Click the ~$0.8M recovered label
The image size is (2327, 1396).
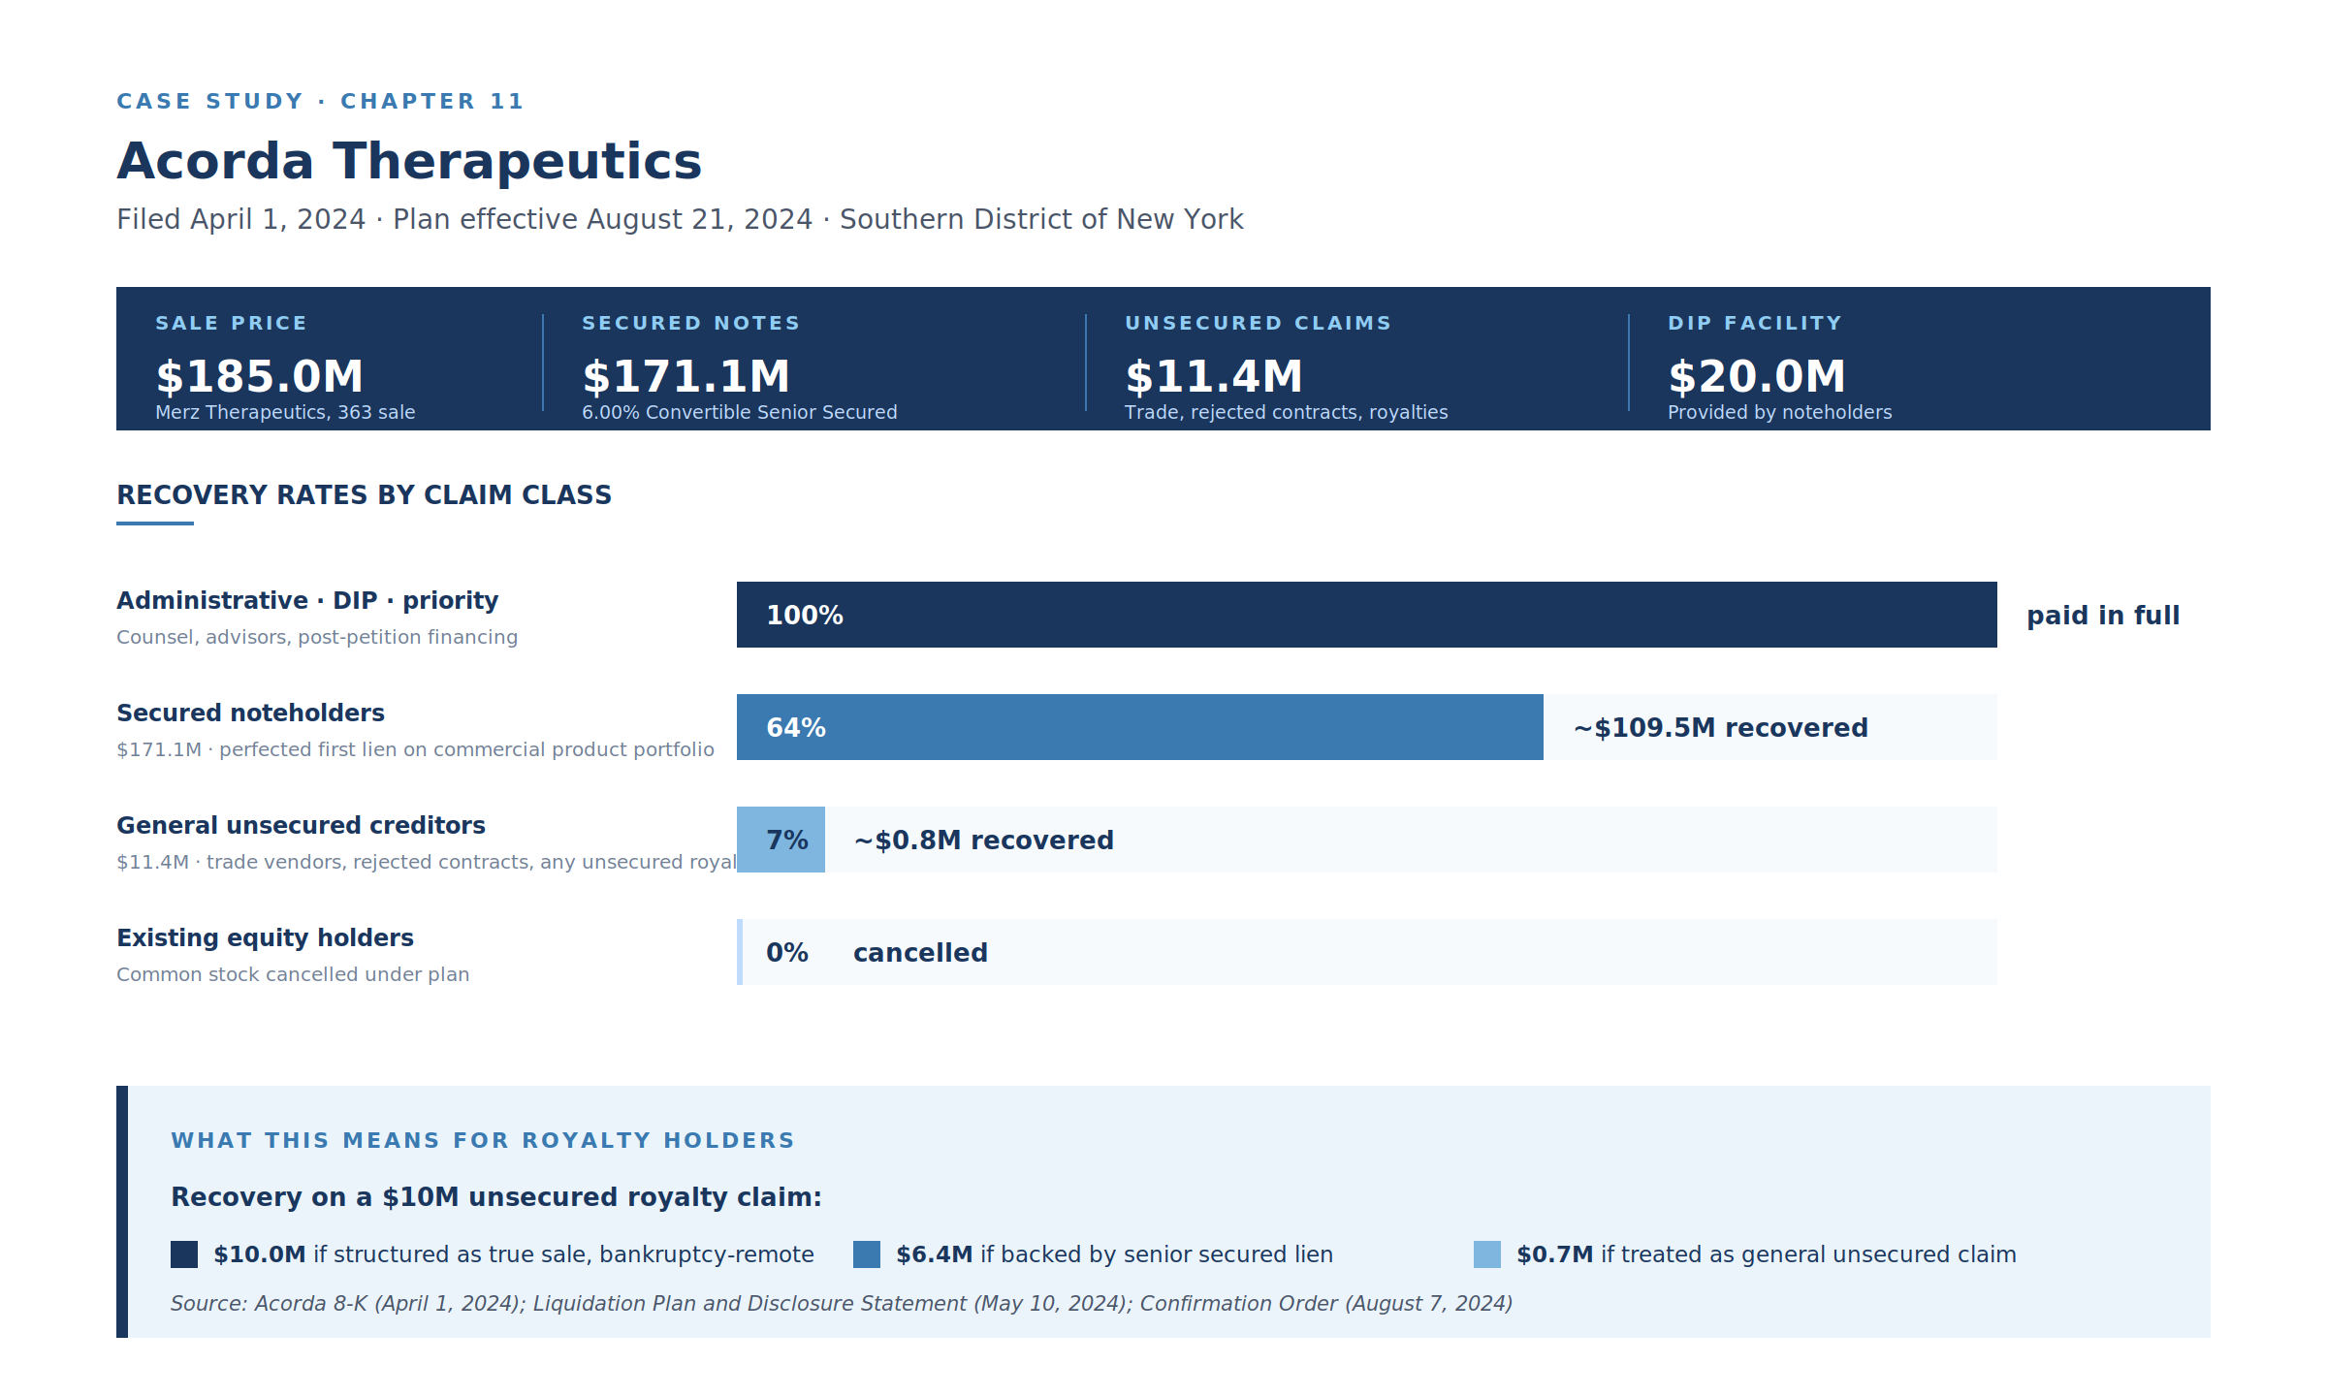pos(984,841)
